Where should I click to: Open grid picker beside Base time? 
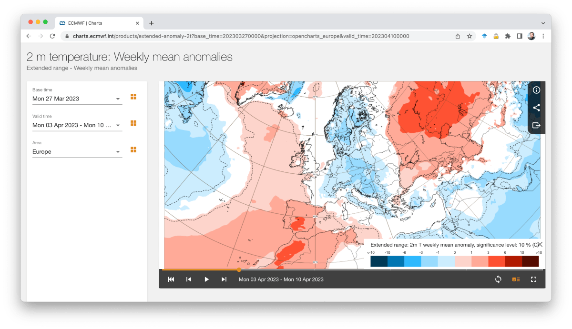coord(133,97)
